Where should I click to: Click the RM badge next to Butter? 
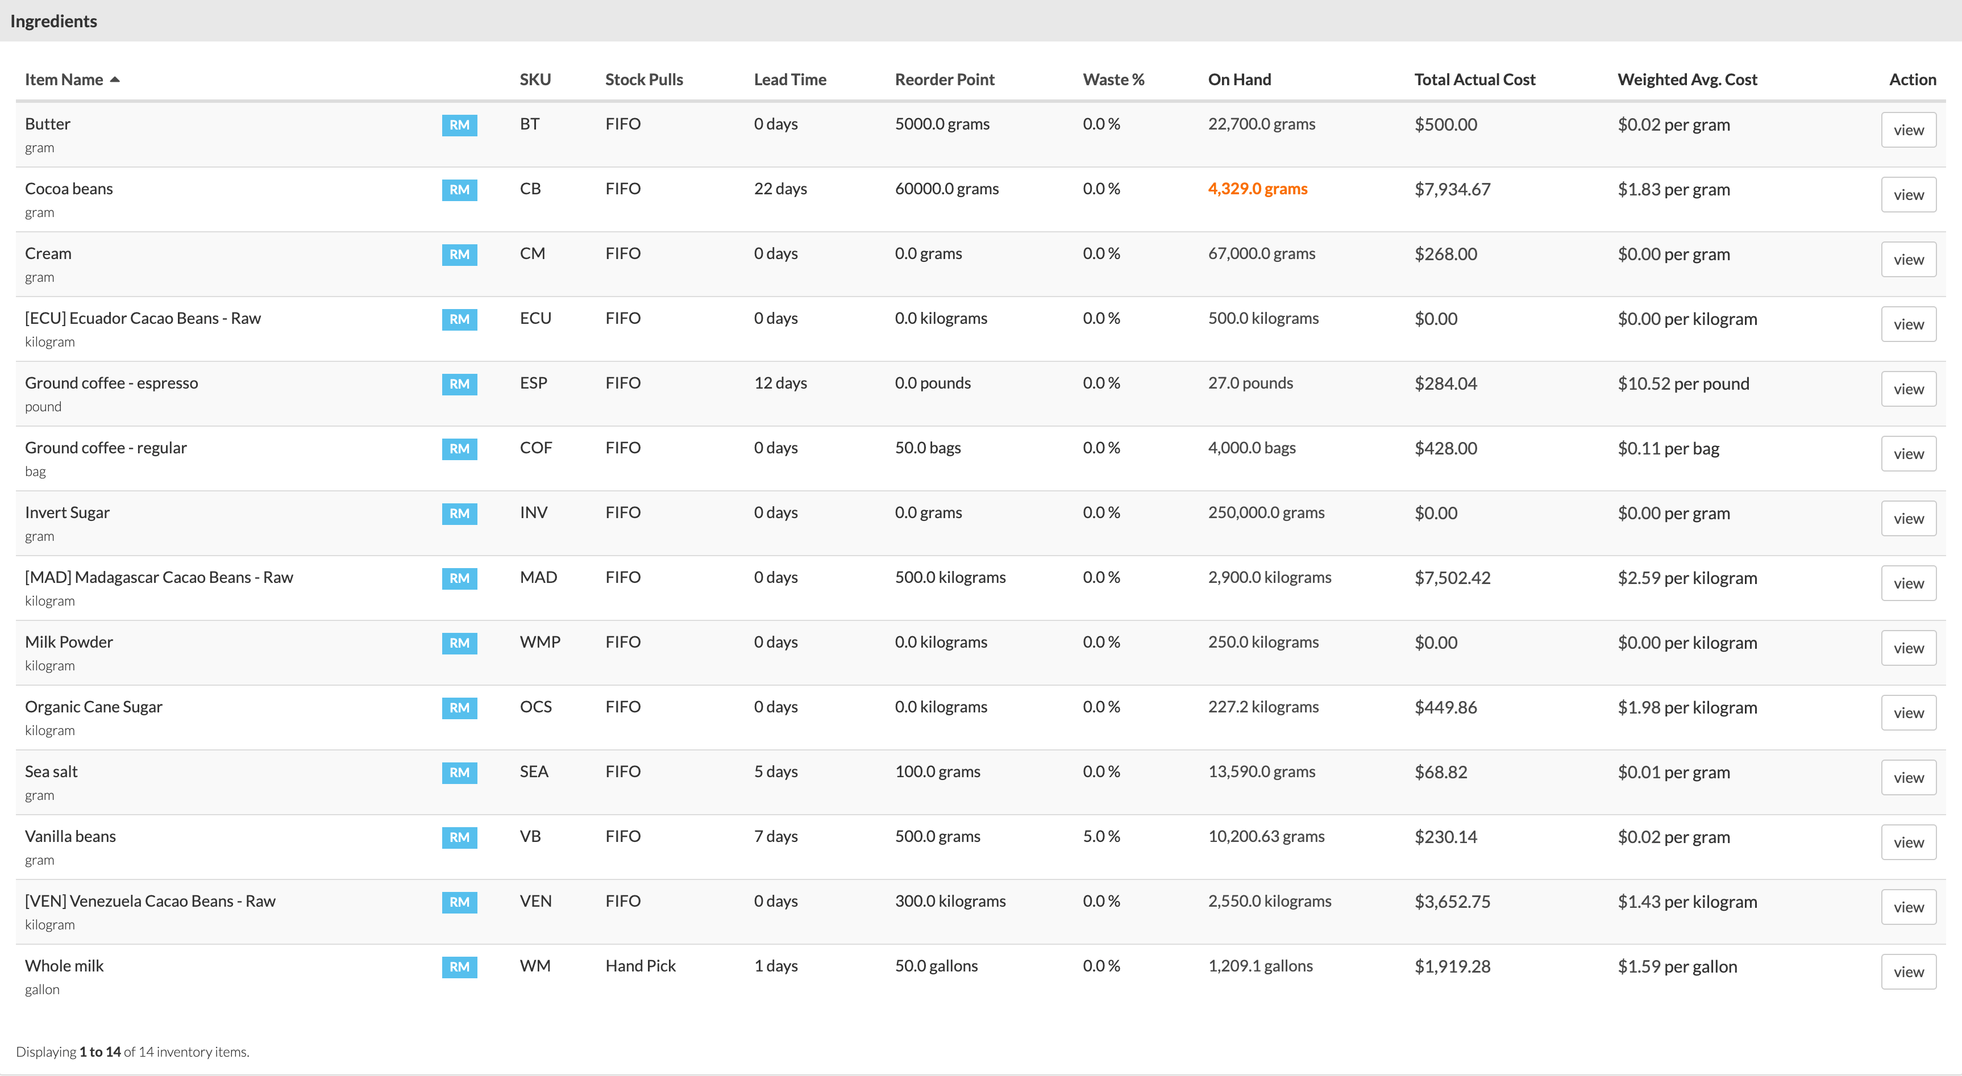(x=459, y=126)
